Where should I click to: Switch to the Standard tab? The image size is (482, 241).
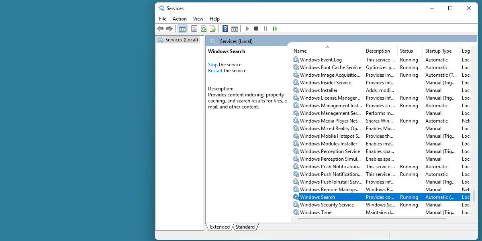pos(245,227)
